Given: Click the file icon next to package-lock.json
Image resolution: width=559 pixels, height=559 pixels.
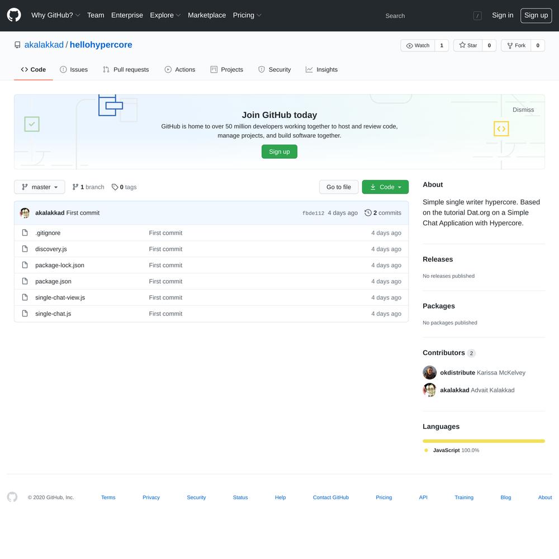Looking at the screenshot, I should coord(25,265).
